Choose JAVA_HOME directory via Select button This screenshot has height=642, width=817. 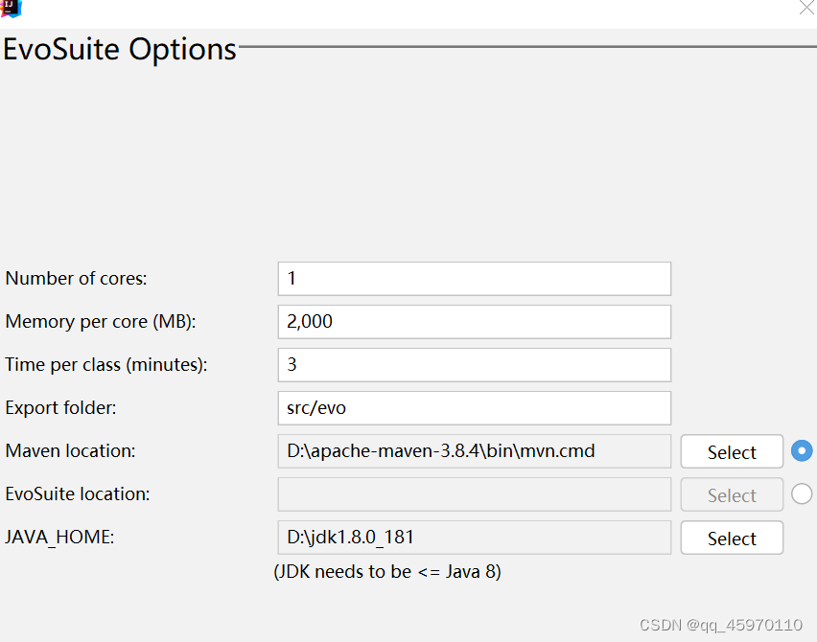[x=732, y=538]
